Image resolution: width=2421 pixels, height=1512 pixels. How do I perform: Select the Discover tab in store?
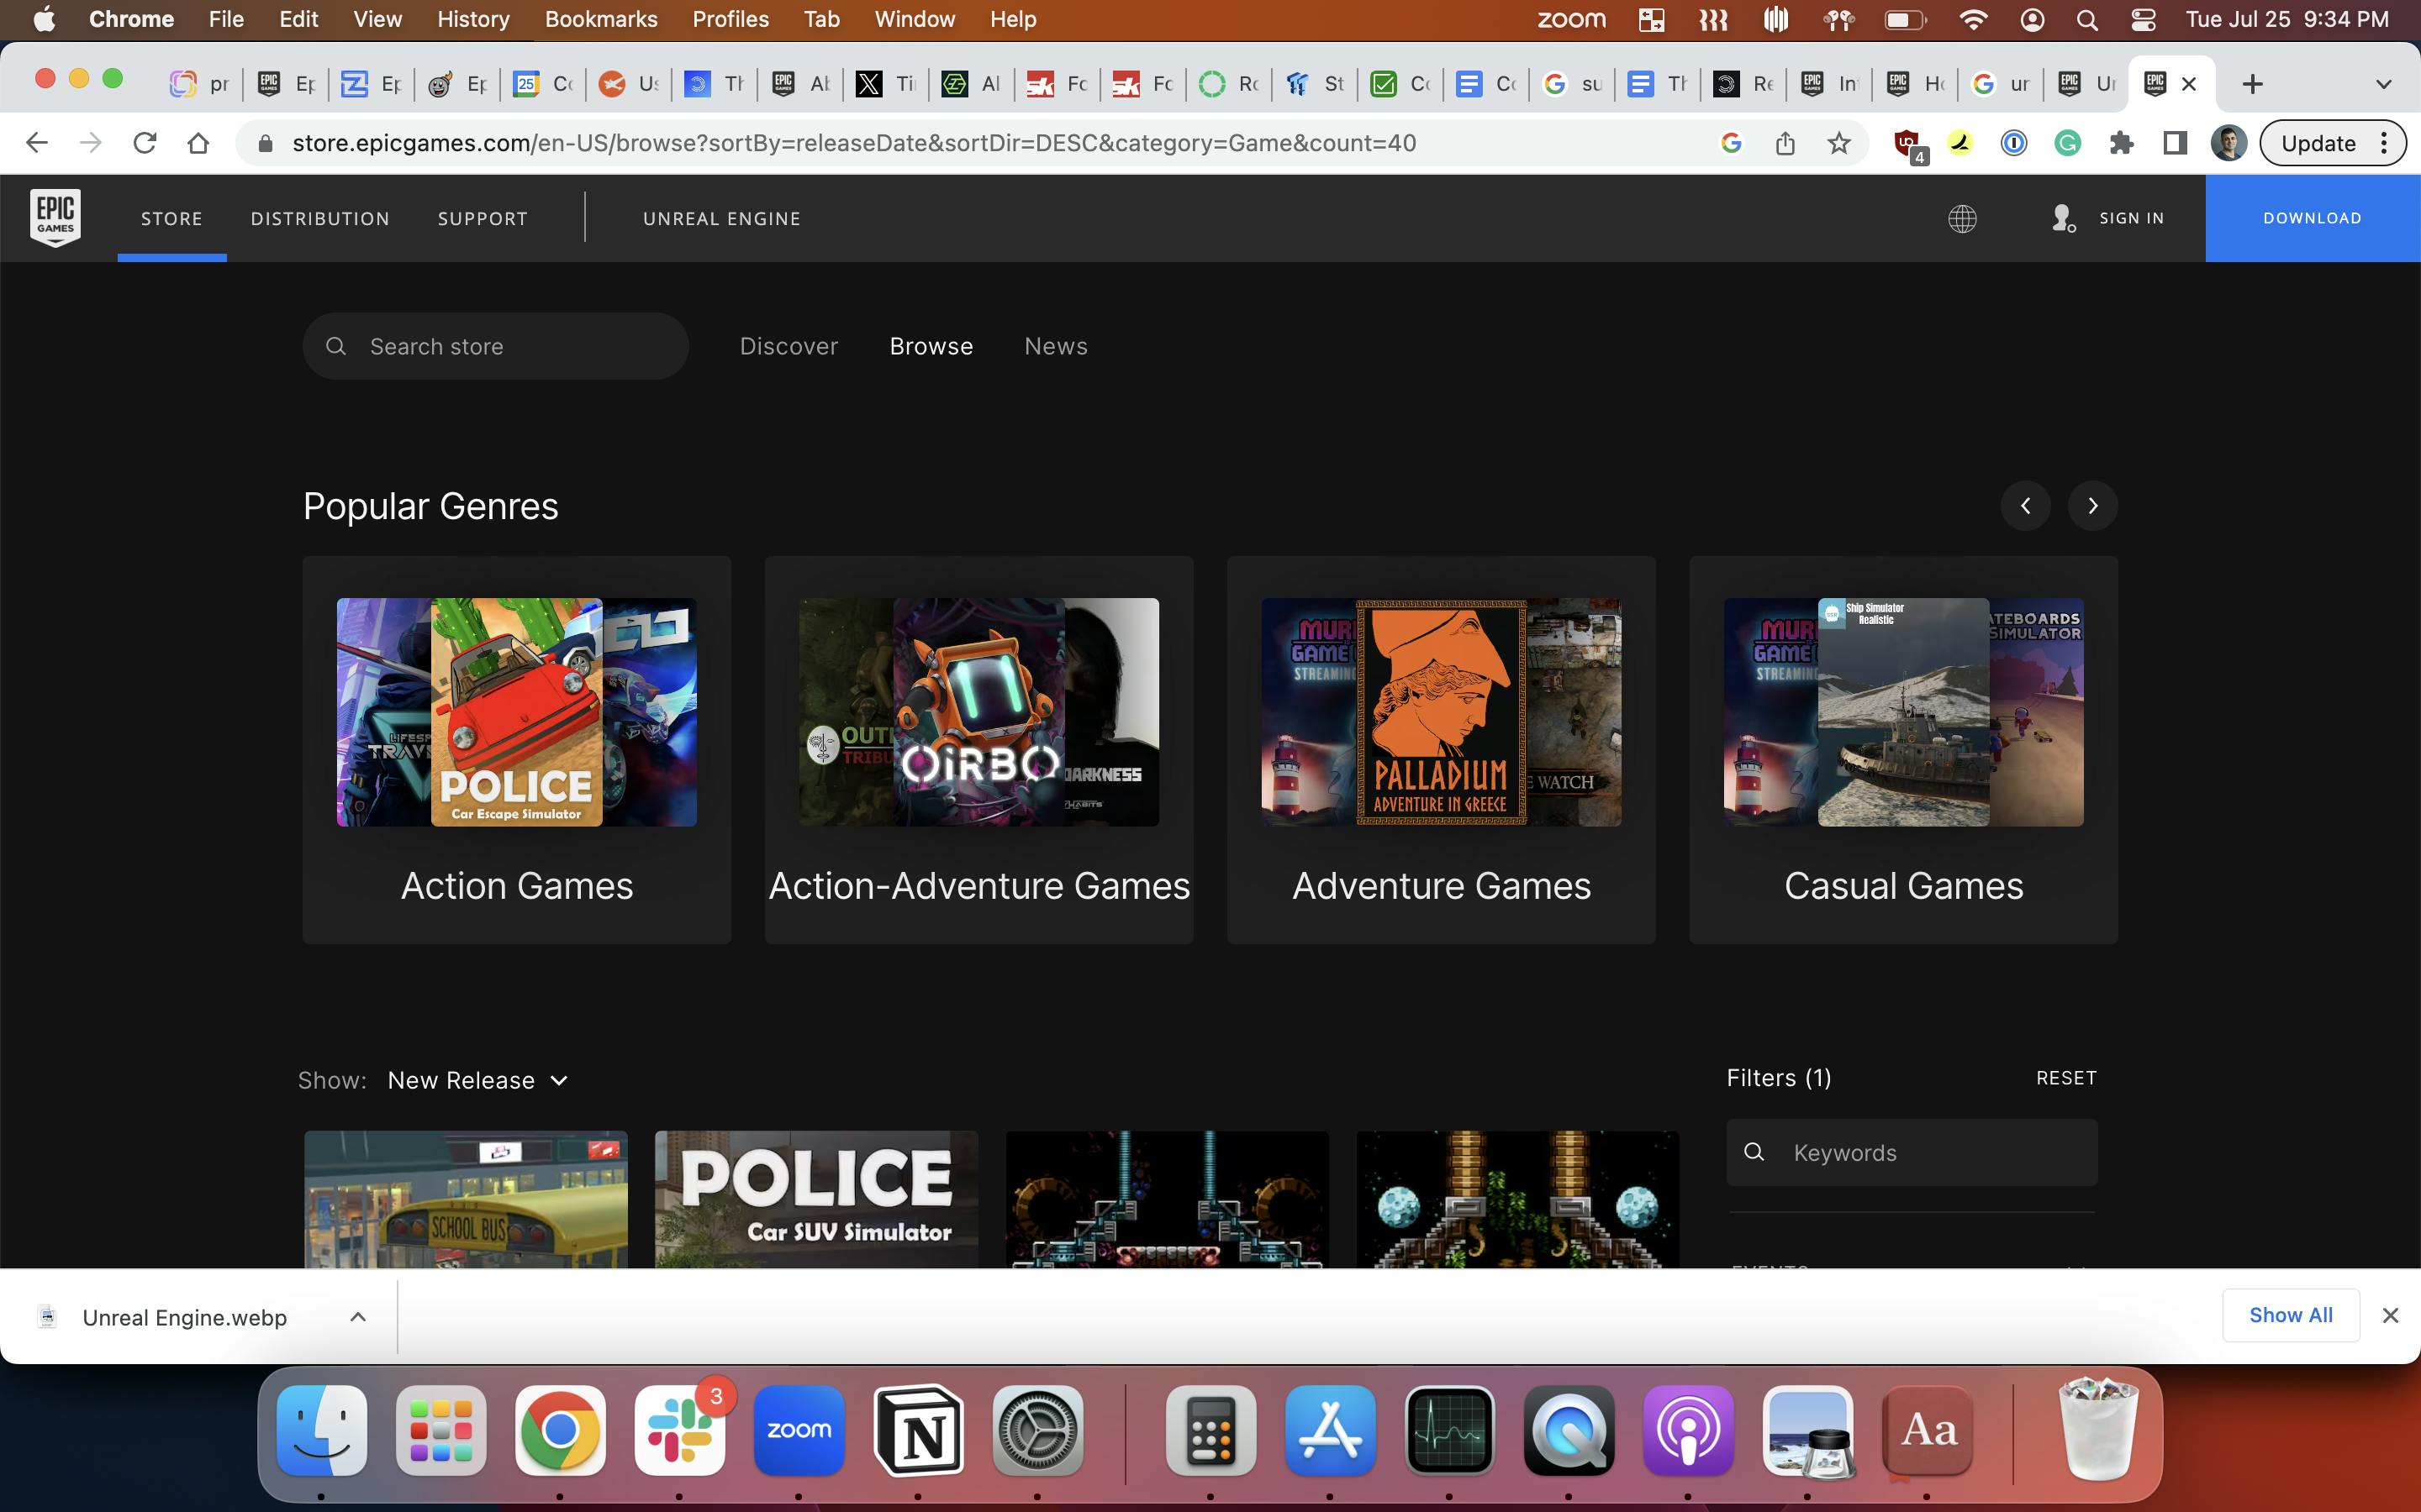tap(788, 345)
